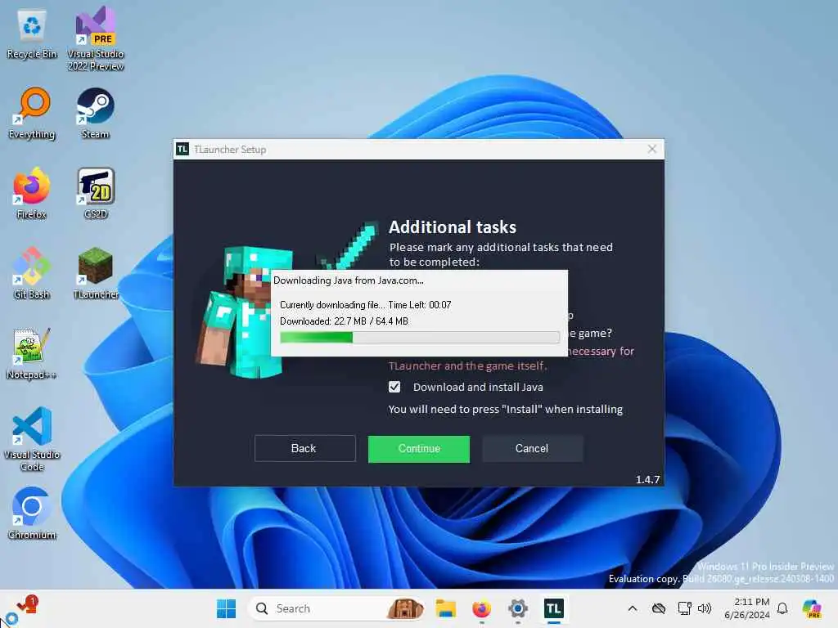Open the volume speaker tray icon
The width and height of the screenshot is (838, 628).
(705, 608)
